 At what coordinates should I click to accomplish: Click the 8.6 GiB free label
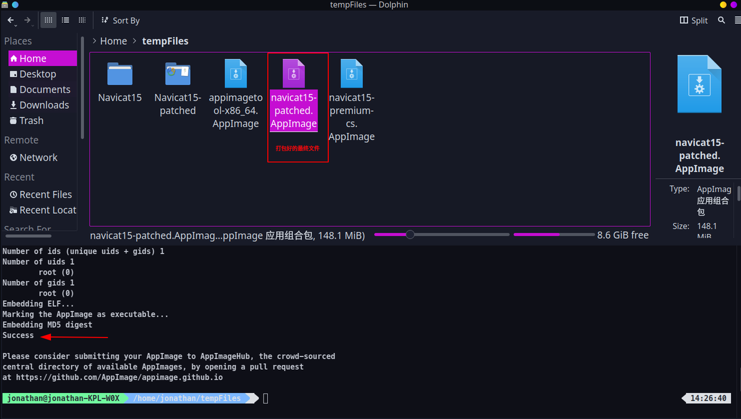click(x=622, y=235)
